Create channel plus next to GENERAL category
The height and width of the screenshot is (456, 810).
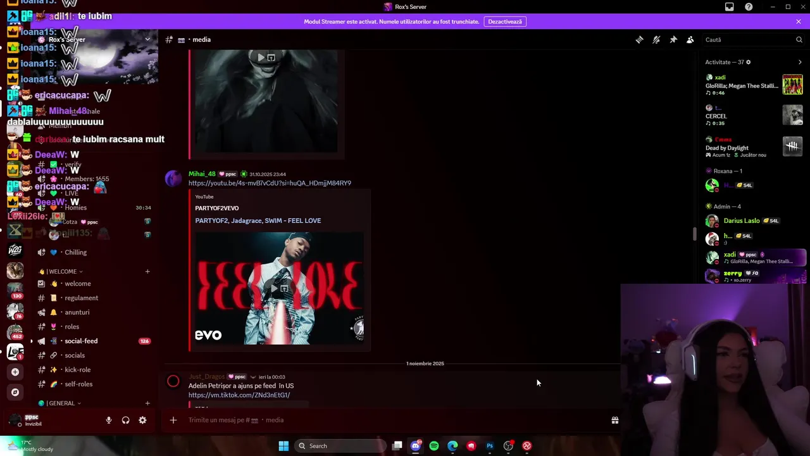tap(147, 403)
